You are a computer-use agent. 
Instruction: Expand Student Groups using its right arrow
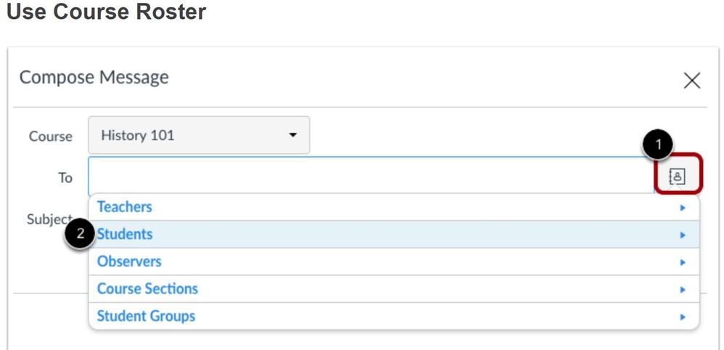(x=682, y=317)
